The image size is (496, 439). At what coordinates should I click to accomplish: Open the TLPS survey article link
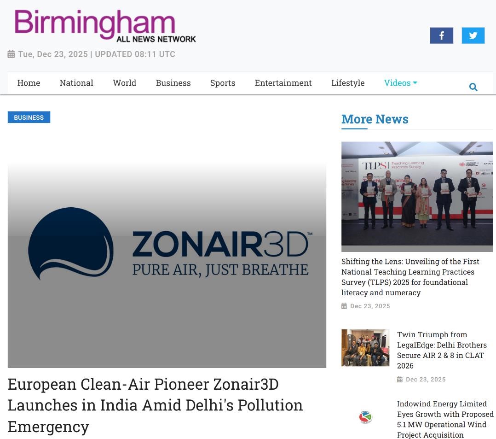[410, 277]
